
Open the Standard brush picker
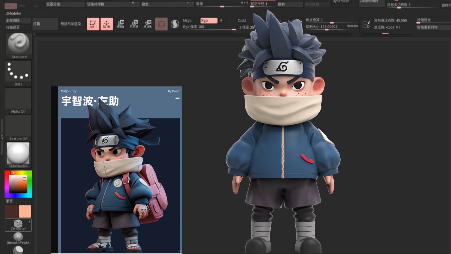pyautogui.click(x=19, y=46)
